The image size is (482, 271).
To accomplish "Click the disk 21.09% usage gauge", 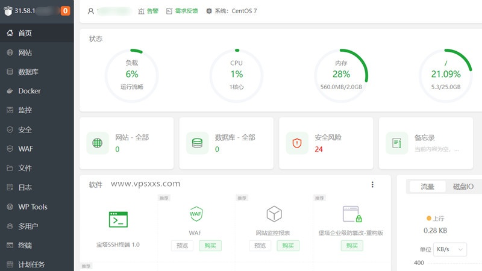I will [446, 76].
